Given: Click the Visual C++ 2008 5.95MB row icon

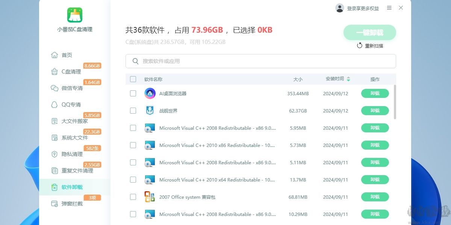Looking at the screenshot, I should coord(150,128).
